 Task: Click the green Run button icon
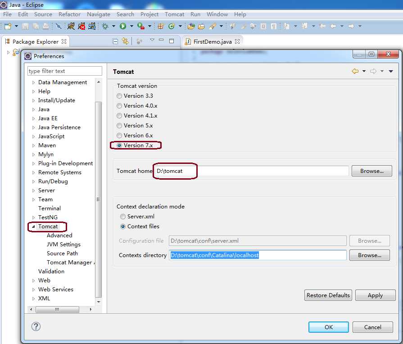123,26
